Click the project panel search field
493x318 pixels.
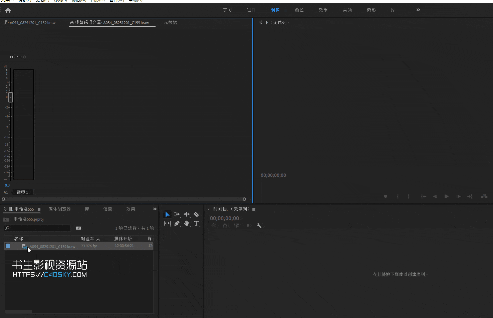click(37, 228)
